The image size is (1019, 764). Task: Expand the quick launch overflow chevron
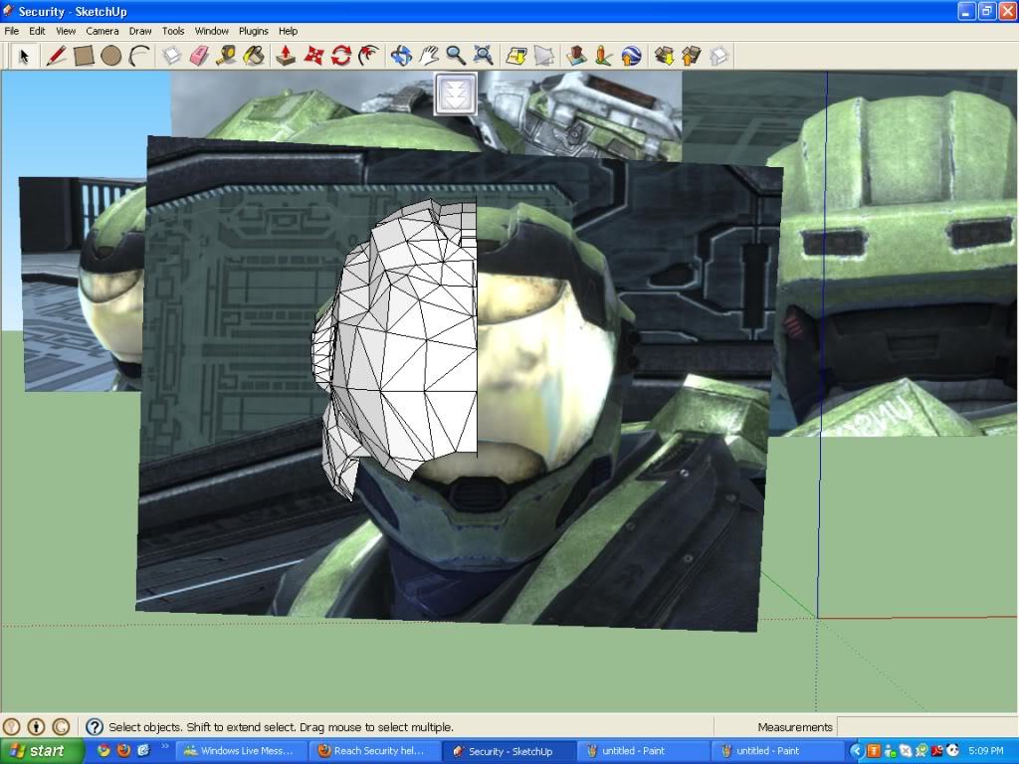coord(165,746)
